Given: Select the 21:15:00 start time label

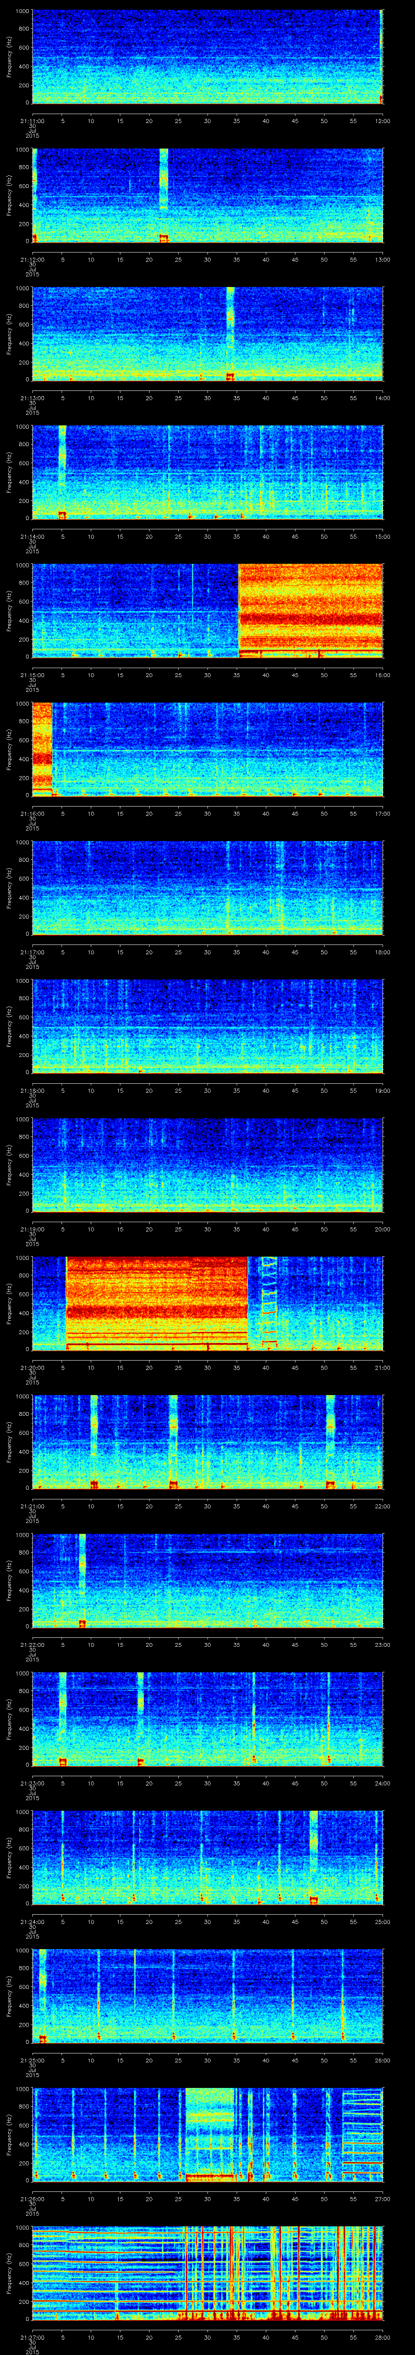Looking at the screenshot, I should (32, 674).
